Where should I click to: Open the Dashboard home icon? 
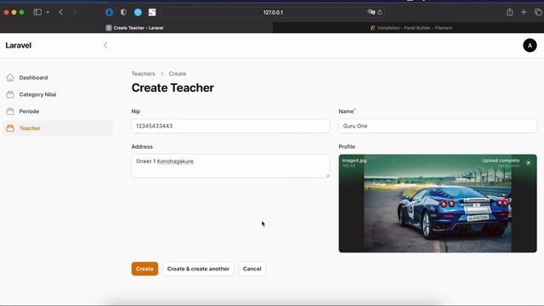coord(10,77)
